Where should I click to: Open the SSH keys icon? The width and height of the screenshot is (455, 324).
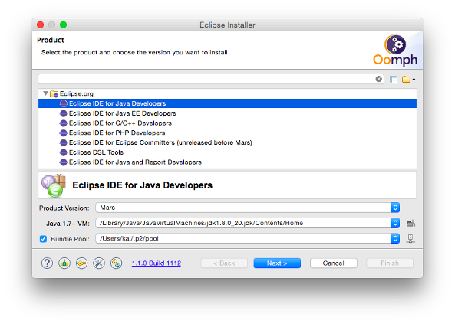(x=81, y=263)
